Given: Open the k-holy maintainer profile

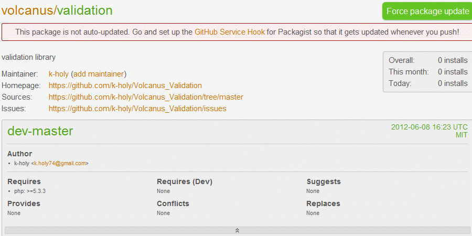Looking at the screenshot, I should pyautogui.click(x=59, y=74).
